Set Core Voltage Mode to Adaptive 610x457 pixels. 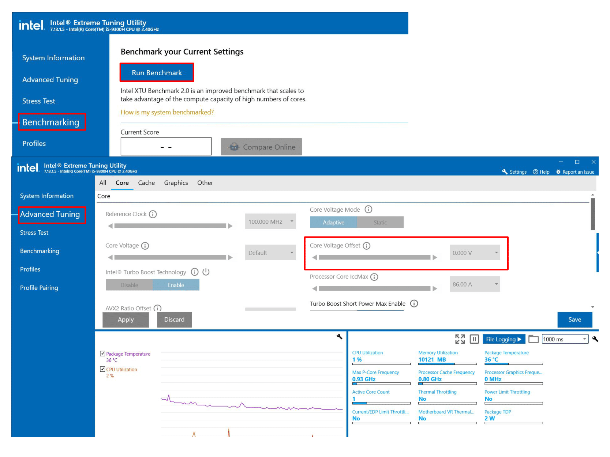point(333,222)
